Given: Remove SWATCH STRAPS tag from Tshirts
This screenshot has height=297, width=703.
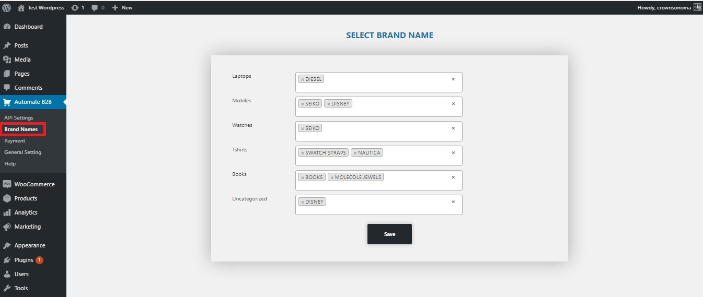Looking at the screenshot, I should 302,153.
